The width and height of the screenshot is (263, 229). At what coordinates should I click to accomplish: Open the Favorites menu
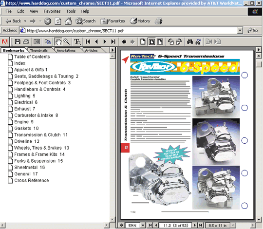pyautogui.click(x=52, y=11)
